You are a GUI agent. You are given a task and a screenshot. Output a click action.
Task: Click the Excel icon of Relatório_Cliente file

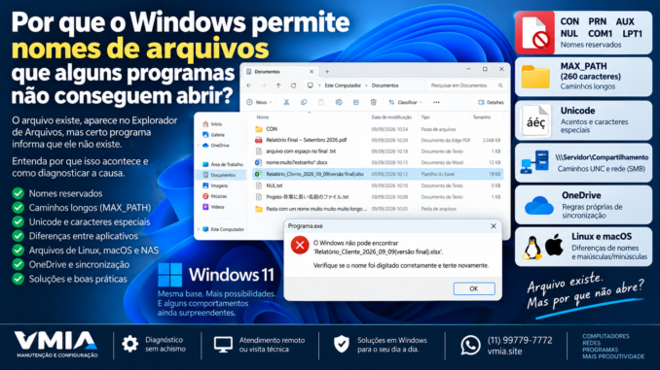point(259,174)
